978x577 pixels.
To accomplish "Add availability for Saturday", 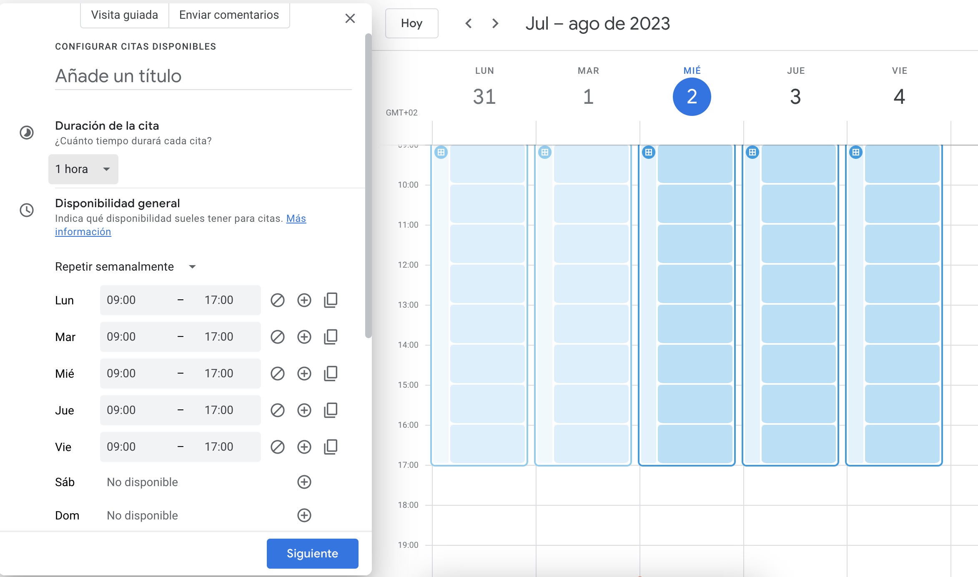I will [x=304, y=482].
